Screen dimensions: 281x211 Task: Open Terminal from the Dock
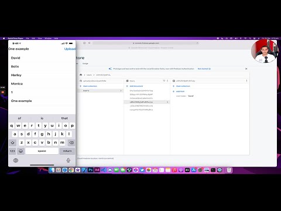coord(213,170)
